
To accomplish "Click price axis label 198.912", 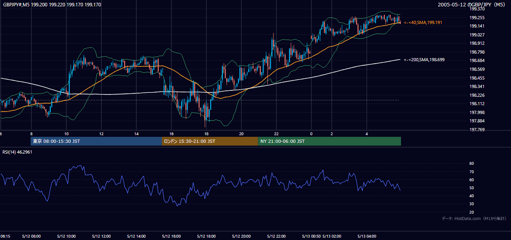I will (x=477, y=43).
